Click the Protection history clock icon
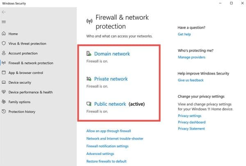 point(4,111)
